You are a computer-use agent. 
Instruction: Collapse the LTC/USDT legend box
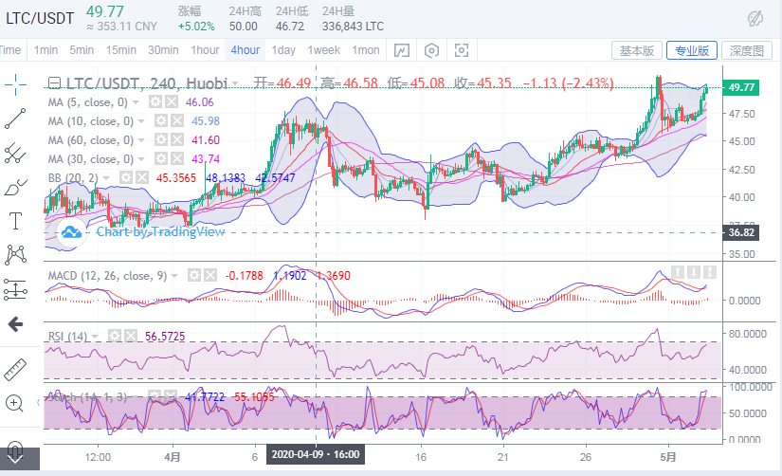click(54, 83)
